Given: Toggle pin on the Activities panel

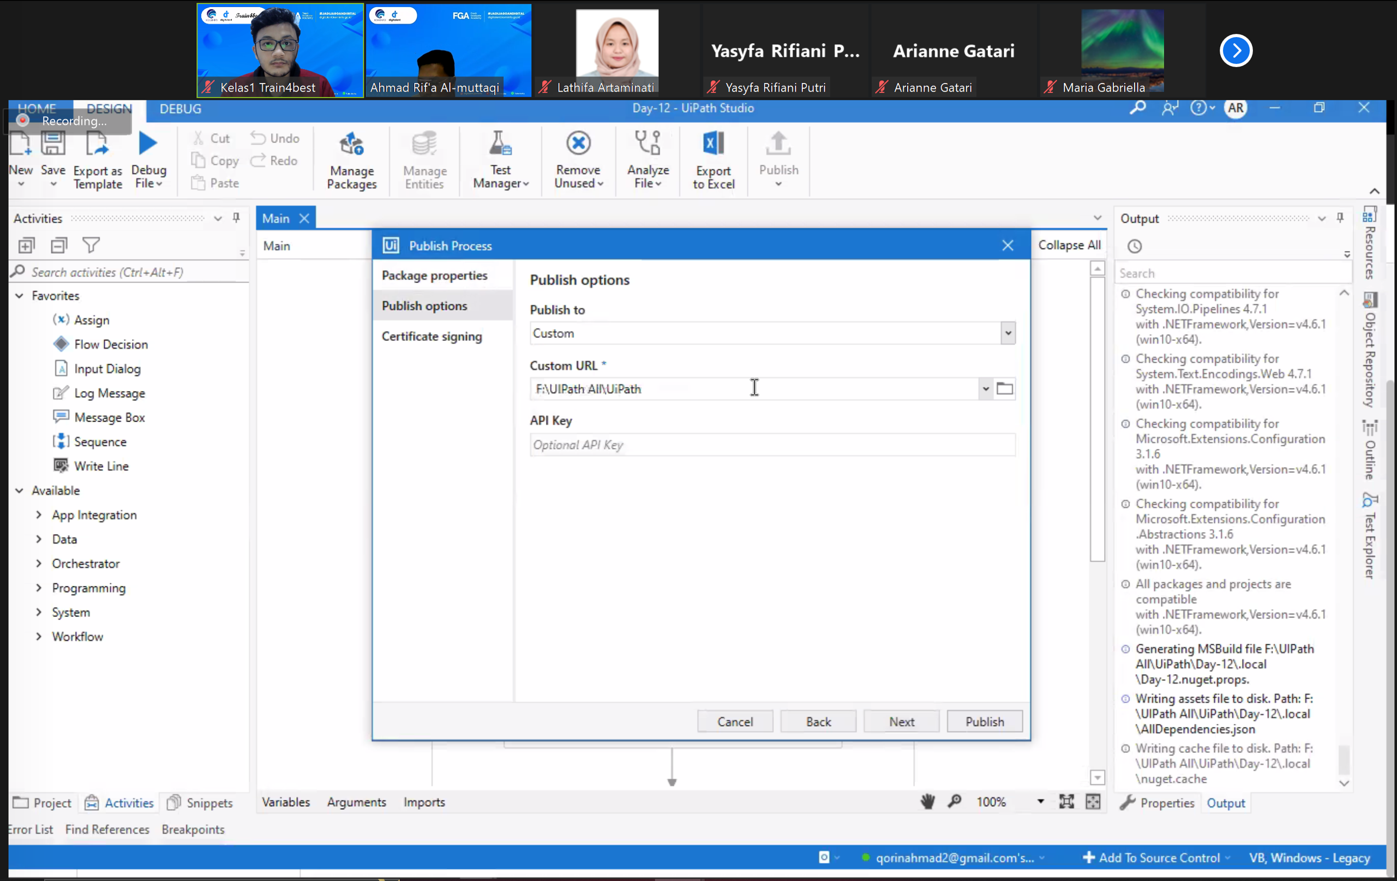Looking at the screenshot, I should 236,218.
